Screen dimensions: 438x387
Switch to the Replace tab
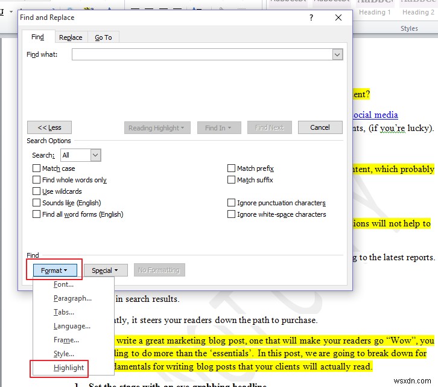pyautogui.click(x=71, y=37)
